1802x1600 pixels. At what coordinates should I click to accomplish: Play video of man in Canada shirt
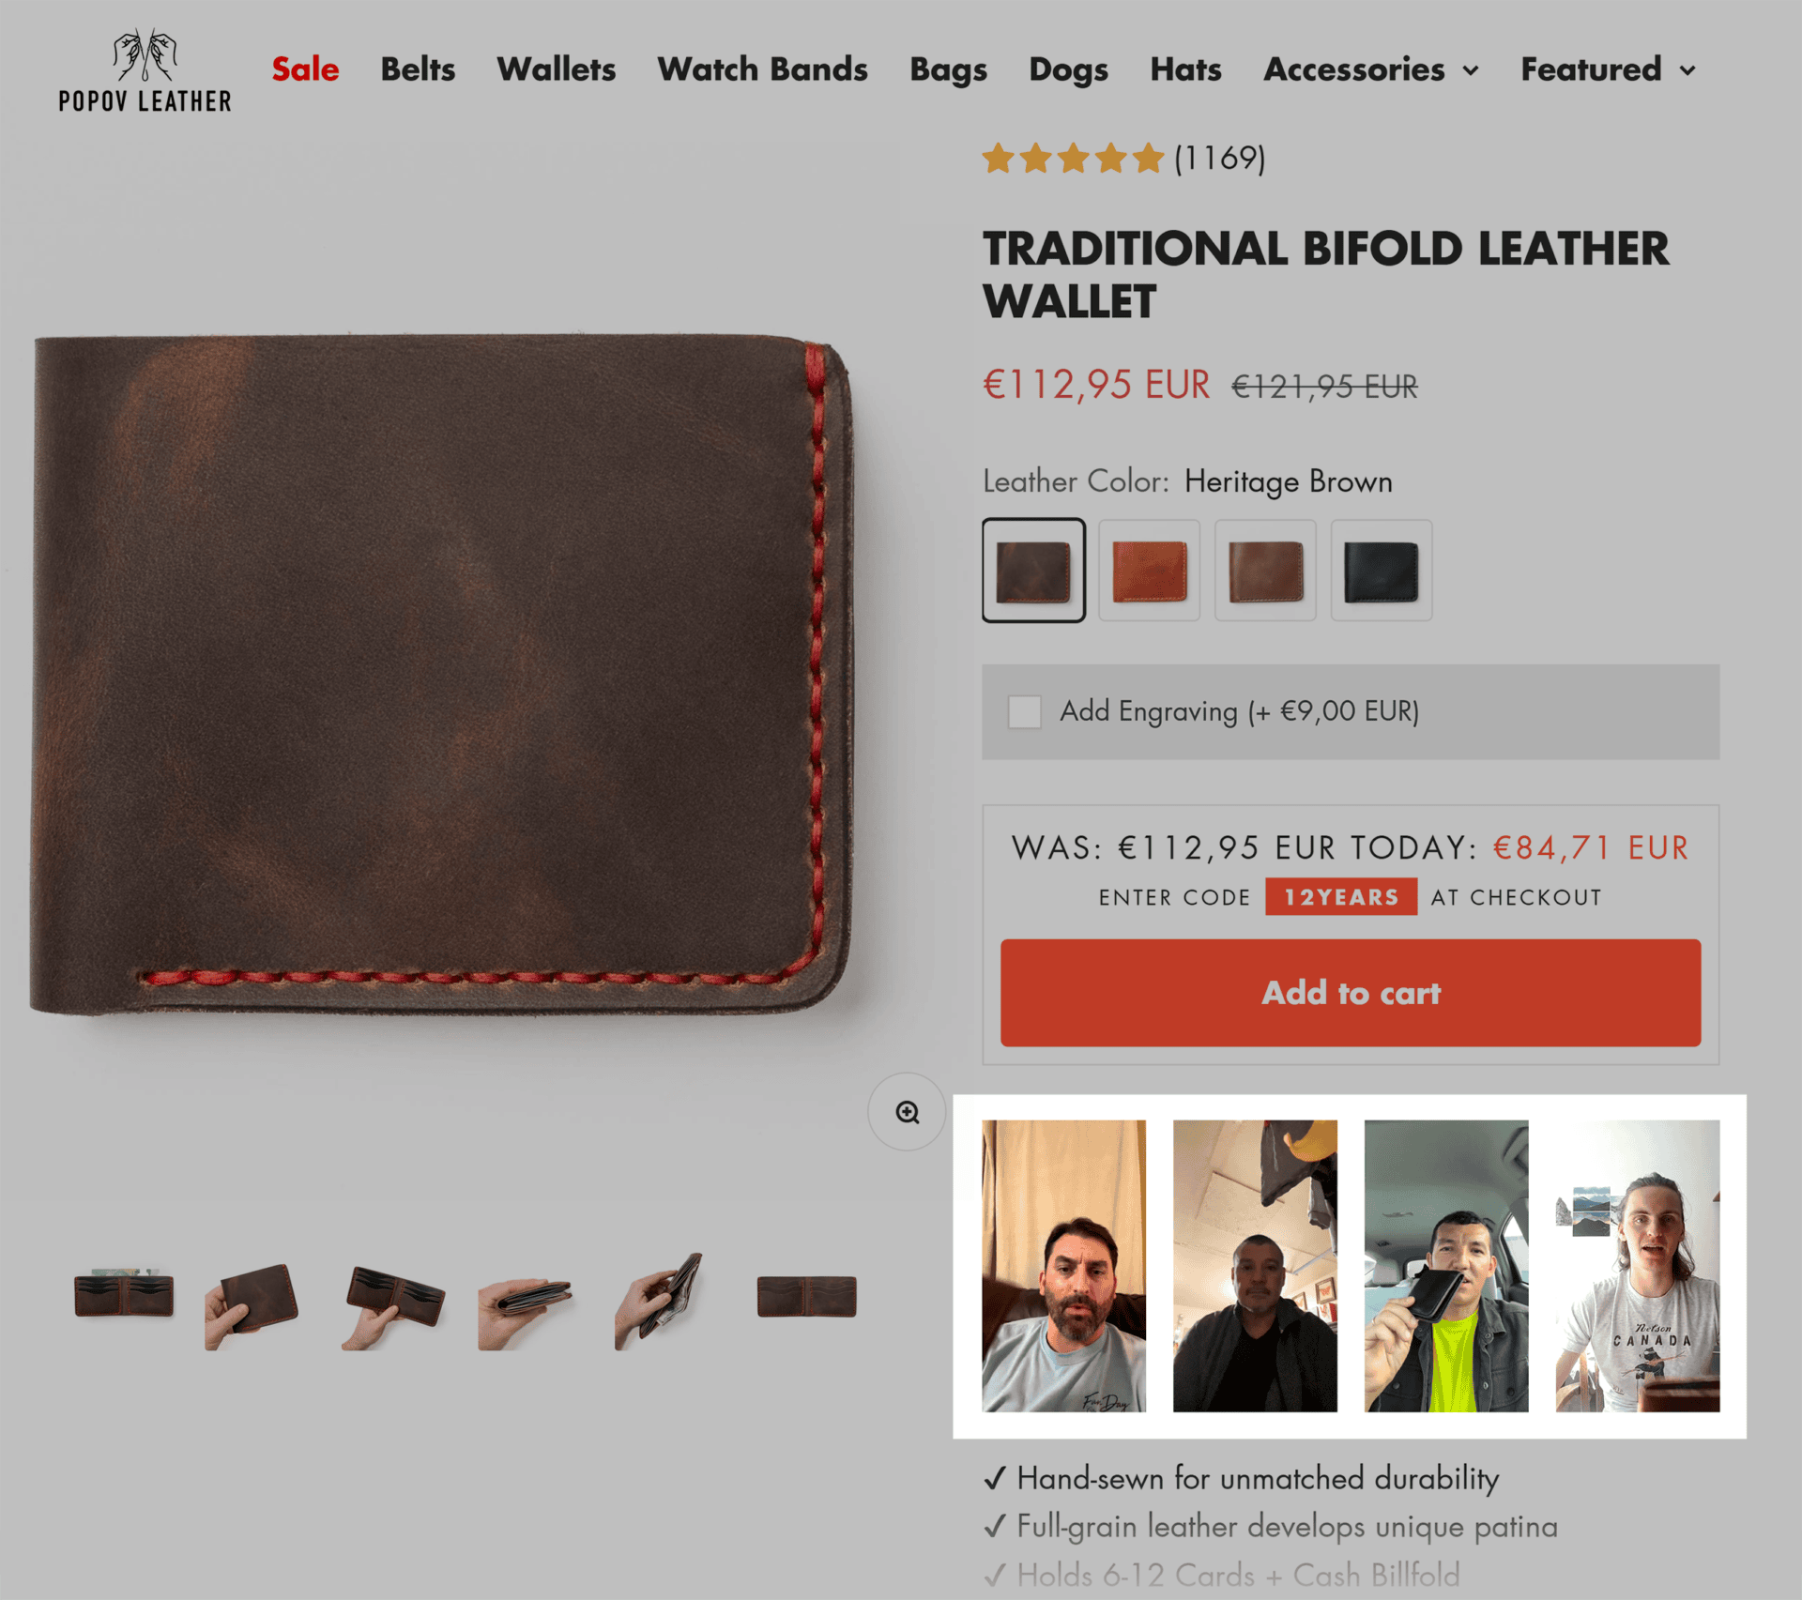click(x=1637, y=1265)
